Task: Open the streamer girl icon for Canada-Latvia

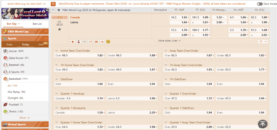Action: pyautogui.click(x=78, y=42)
